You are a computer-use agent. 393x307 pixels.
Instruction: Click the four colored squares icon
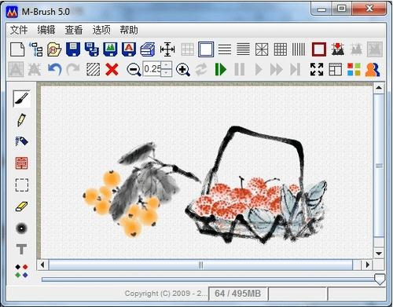[x=354, y=69]
